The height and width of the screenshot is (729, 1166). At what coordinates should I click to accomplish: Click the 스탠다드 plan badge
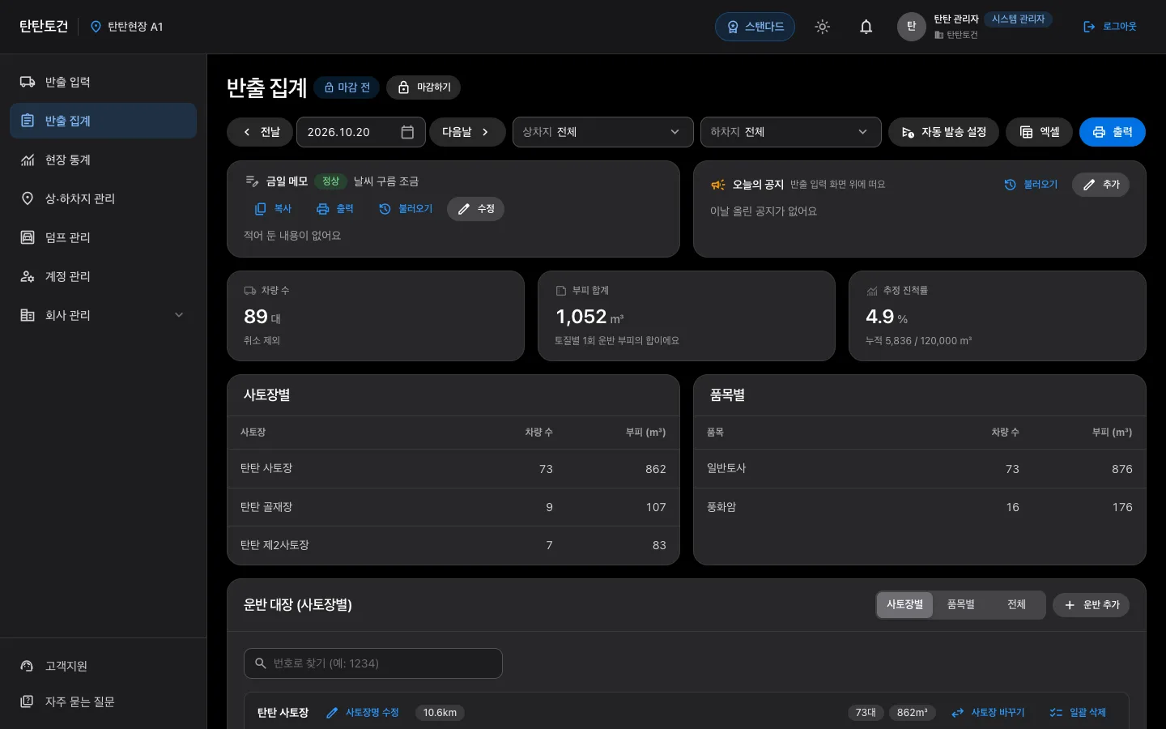point(755,27)
